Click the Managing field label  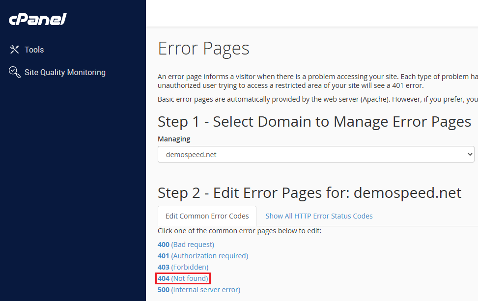point(174,139)
